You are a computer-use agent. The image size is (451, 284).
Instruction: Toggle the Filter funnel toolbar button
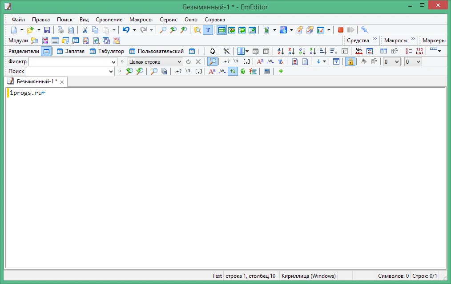coord(208,30)
